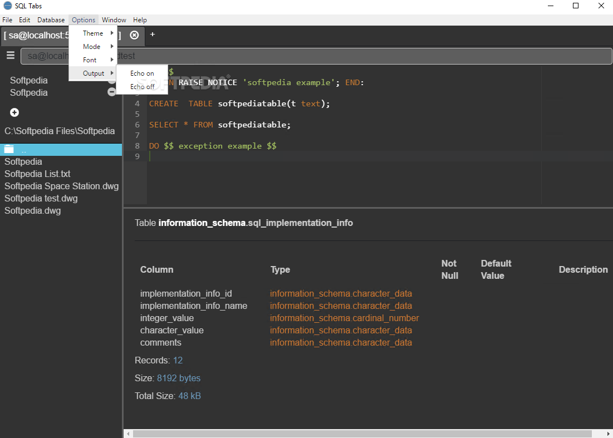613x438 pixels.
Task: Click the comments column name
Action: click(x=161, y=342)
